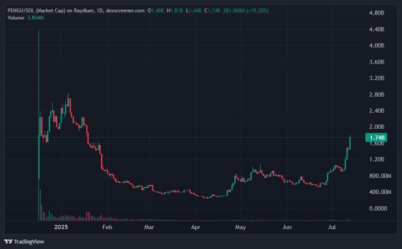Click the 2.80B price axis label

pos(377,94)
